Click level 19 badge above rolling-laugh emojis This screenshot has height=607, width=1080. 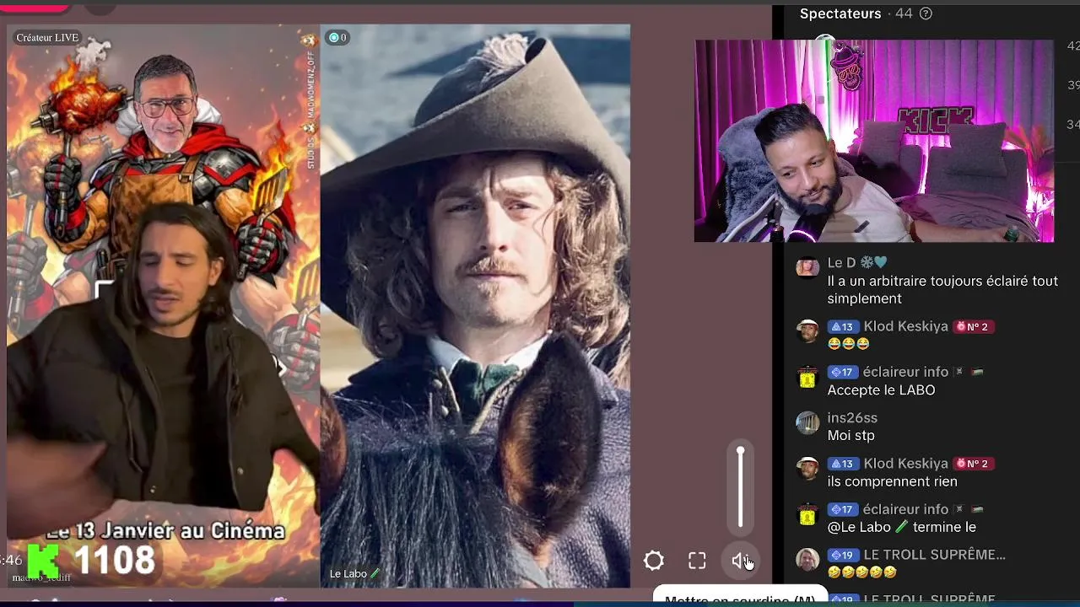(x=844, y=556)
